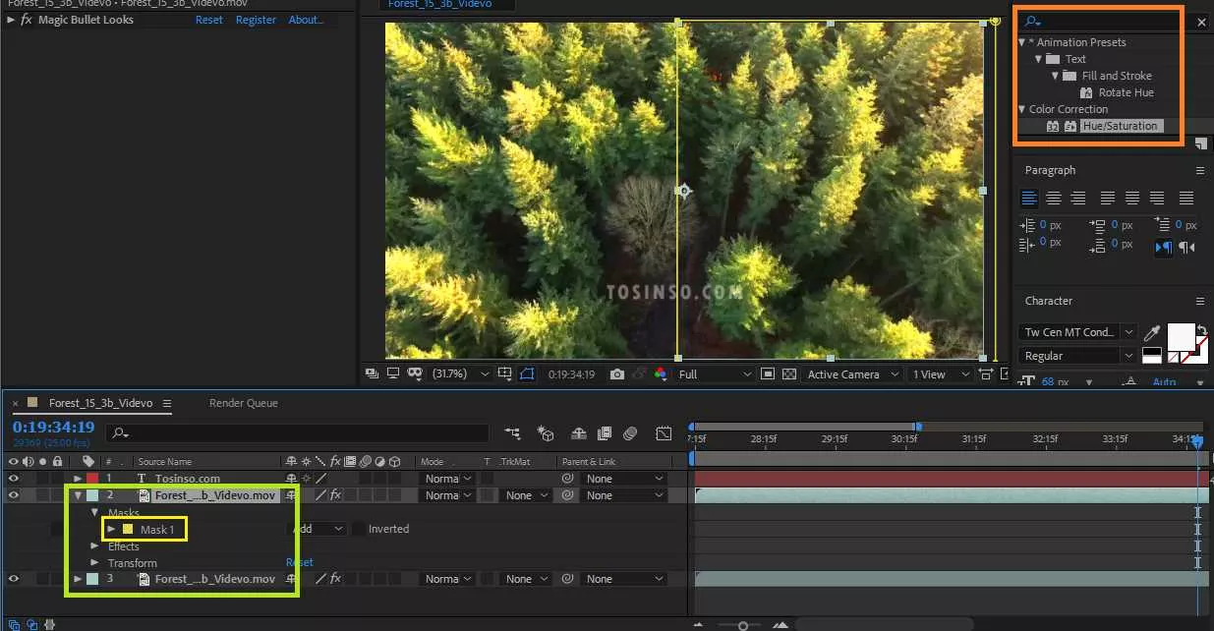Click the pick whip for layer 2
The height and width of the screenshot is (631, 1214).
tap(568, 496)
